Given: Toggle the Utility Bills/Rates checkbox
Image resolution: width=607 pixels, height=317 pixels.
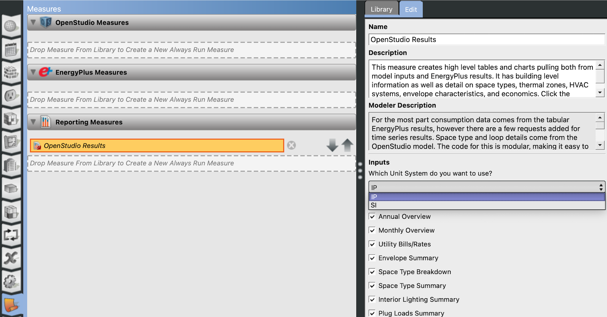Looking at the screenshot, I should click(372, 244).
